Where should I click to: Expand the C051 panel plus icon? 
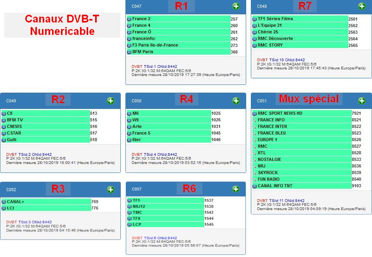click(362, 101)
